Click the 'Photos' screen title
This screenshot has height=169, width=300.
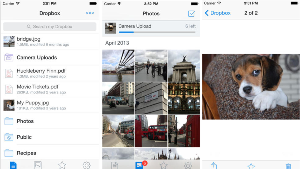click(x=151, y=13)
